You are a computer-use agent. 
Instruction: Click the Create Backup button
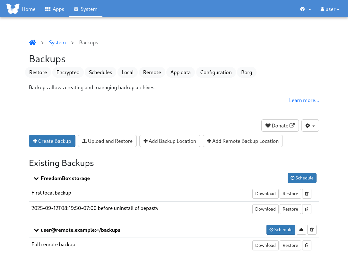52,141
